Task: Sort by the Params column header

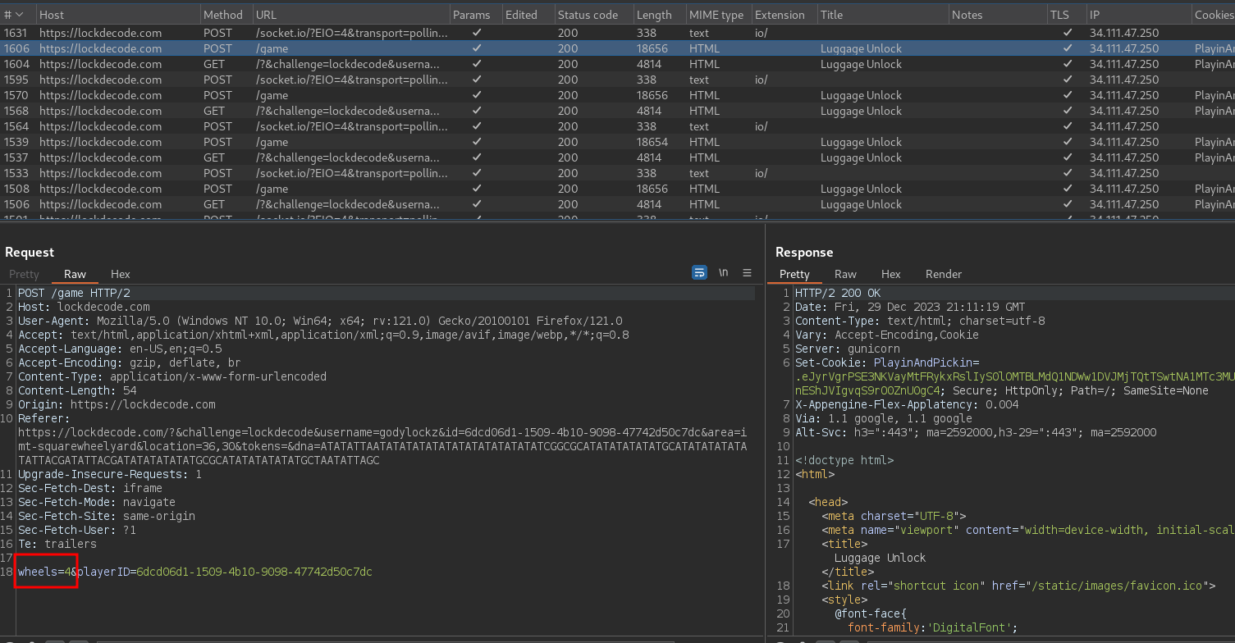Action: 476,15
